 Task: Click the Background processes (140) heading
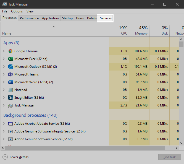coord(30,115)
